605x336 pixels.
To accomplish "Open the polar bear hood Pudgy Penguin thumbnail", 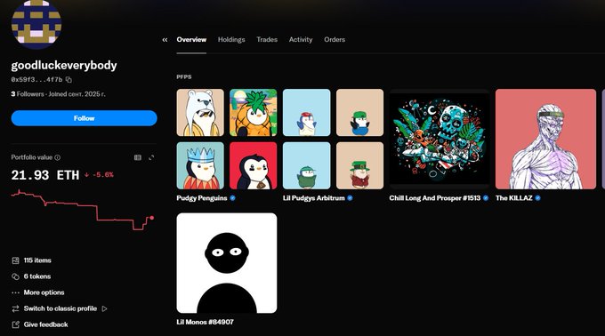I will coord(200,113).
